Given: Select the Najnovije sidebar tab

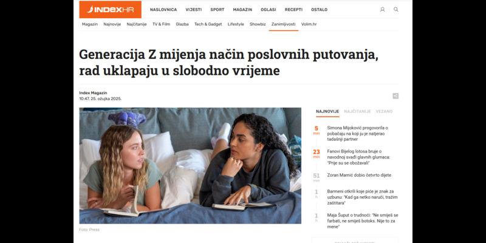Looking at the screenshot, I should point(327,111).
